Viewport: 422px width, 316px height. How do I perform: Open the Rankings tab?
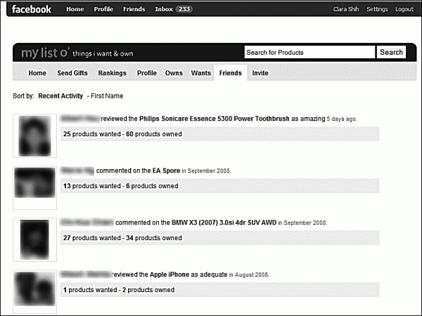[x=113, y=73]
